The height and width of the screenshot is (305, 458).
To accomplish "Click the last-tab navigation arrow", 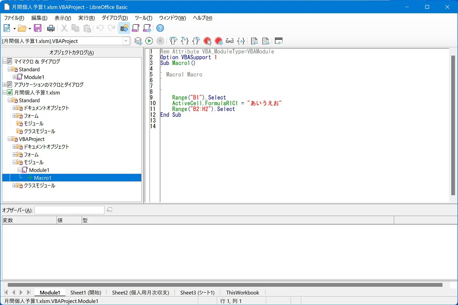I will (x=29, y=292).
